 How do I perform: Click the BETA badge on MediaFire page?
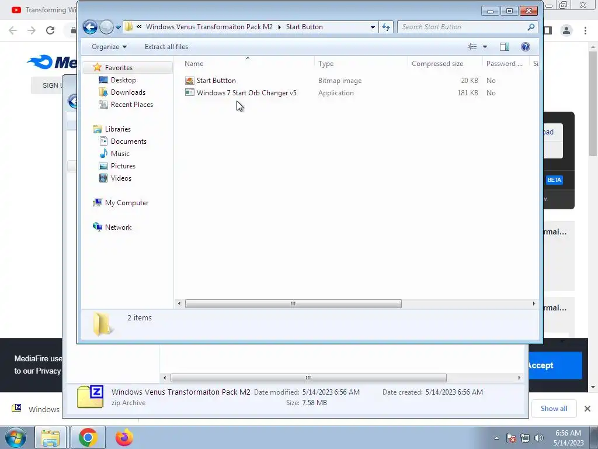(554, 180)
